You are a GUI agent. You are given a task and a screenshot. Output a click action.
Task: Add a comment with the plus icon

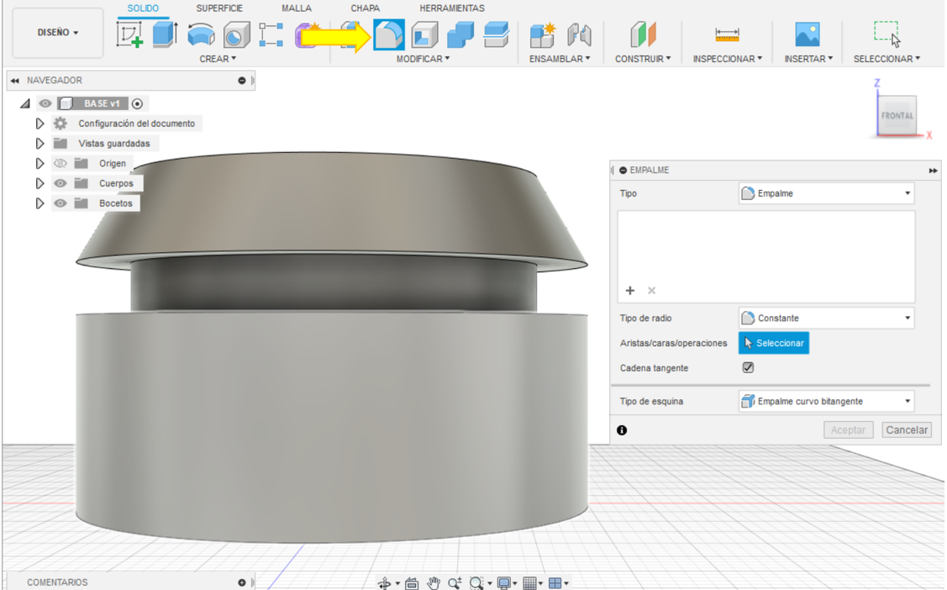click(x=242, y=582)
